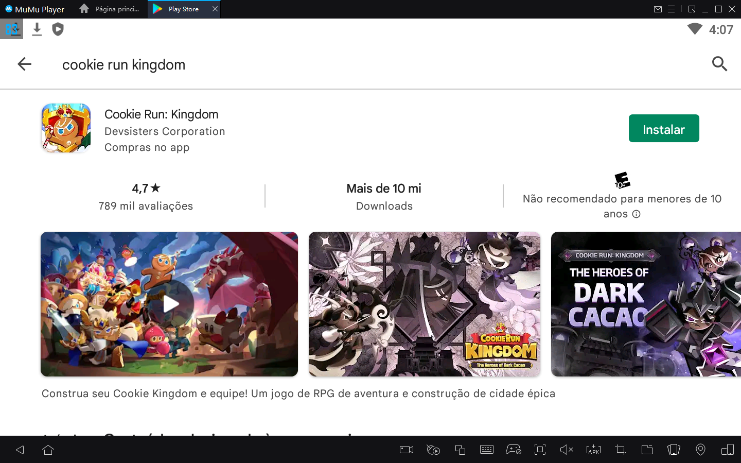
Task: Open the virtual location tool
Action: pos(700,450)
